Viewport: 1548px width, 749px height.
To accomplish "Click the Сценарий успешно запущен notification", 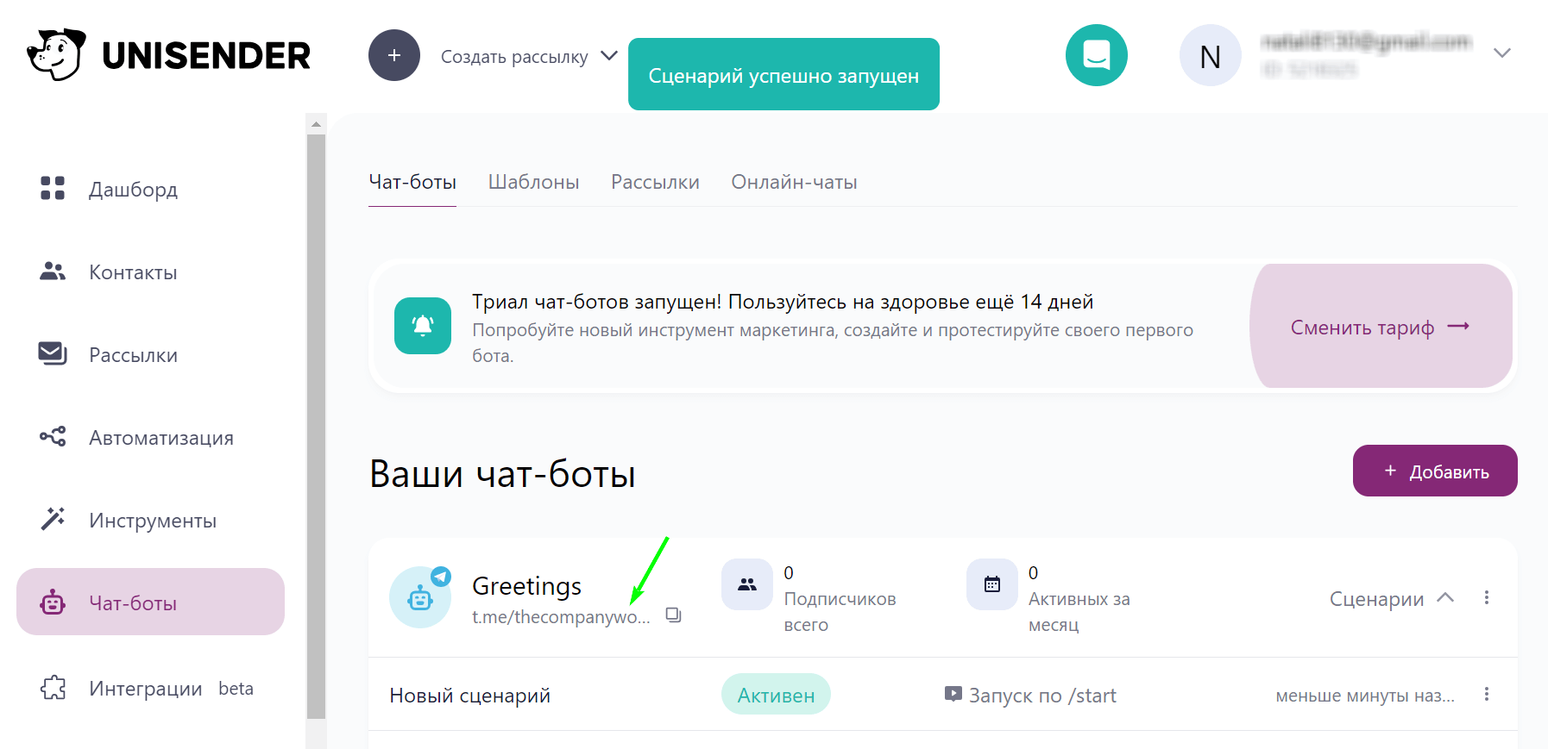I will tap(783, 74).
